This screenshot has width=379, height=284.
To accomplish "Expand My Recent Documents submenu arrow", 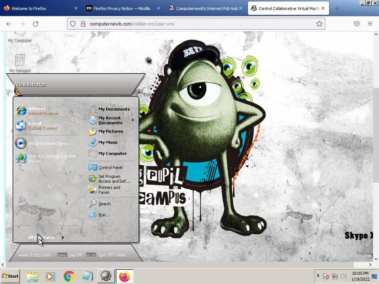I will click(133, 120).
